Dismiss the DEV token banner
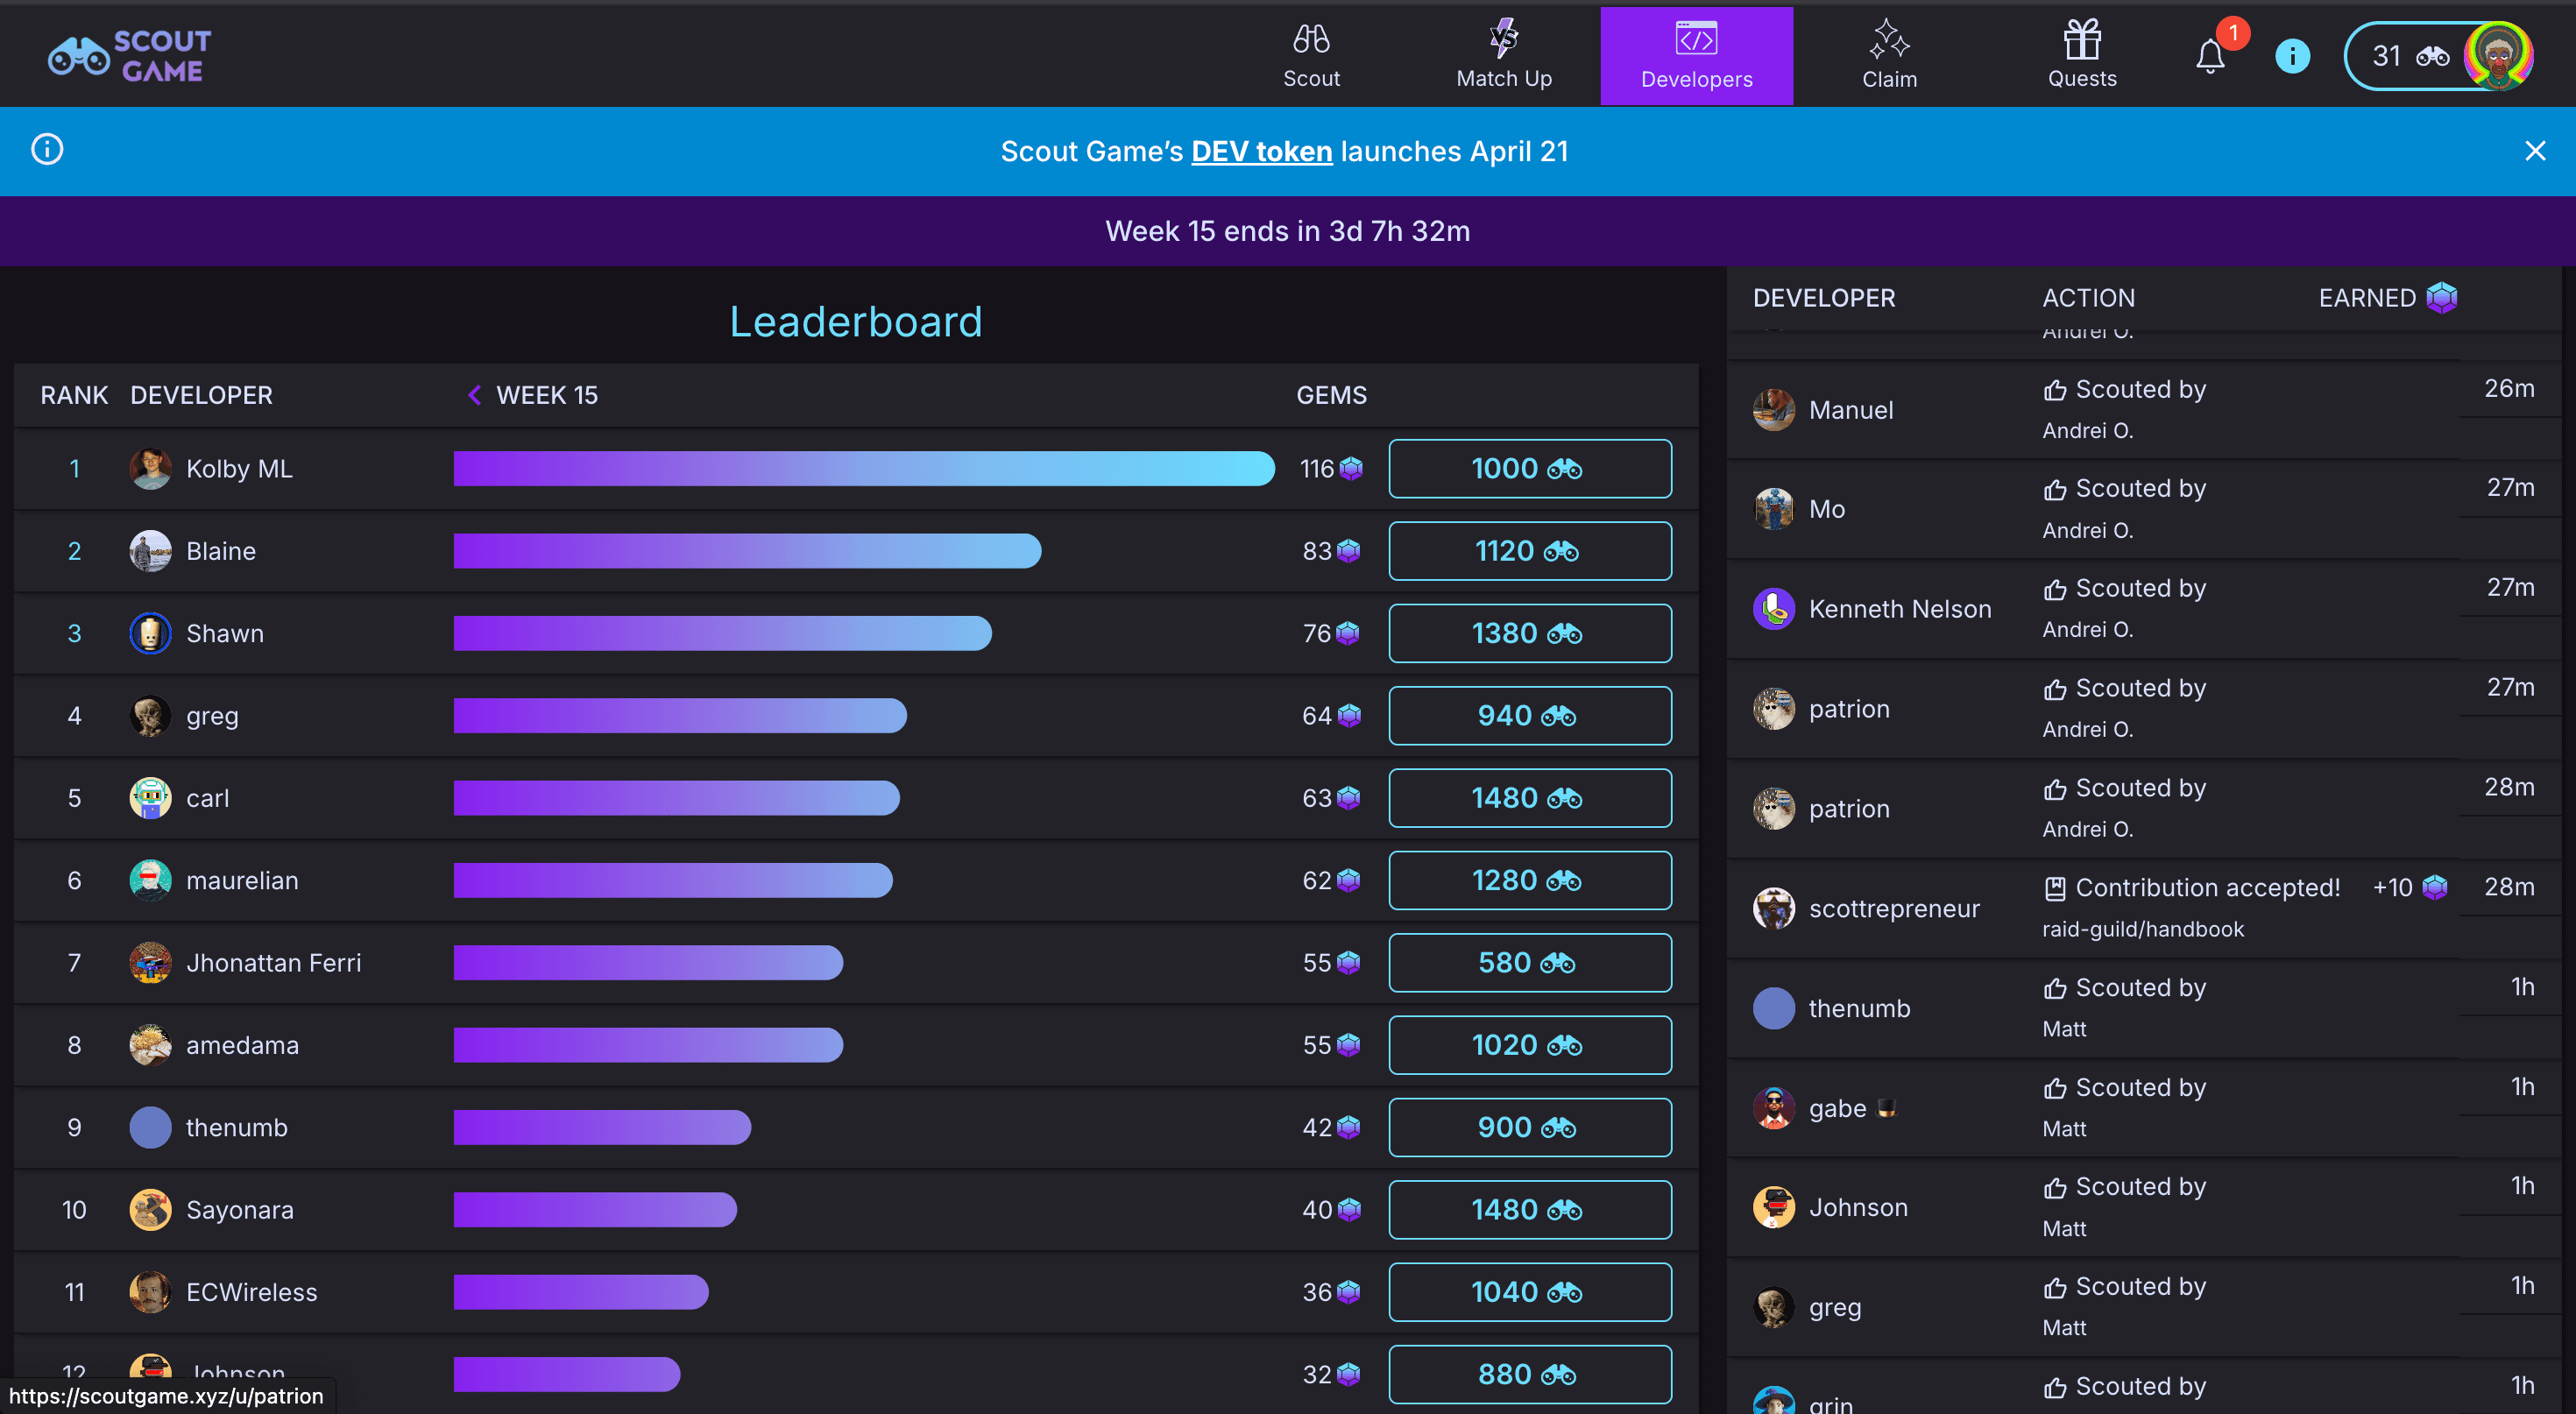This screenshot has width=2576, height=1414. coord(2534,151)
